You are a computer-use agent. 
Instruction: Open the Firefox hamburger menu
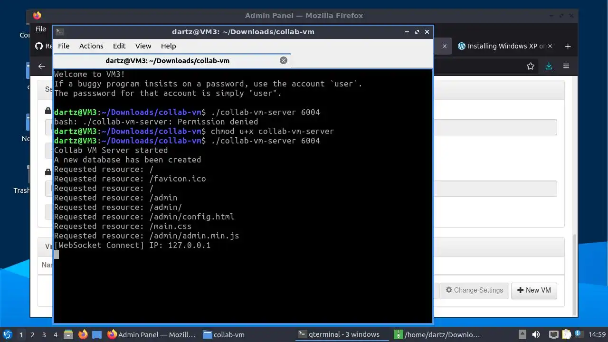tap(566, 66)
